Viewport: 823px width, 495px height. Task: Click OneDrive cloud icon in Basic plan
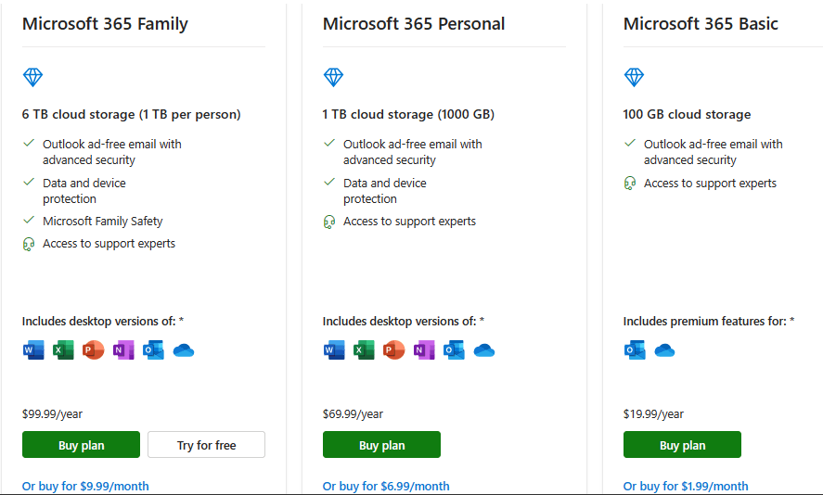(x=664, y=350)
